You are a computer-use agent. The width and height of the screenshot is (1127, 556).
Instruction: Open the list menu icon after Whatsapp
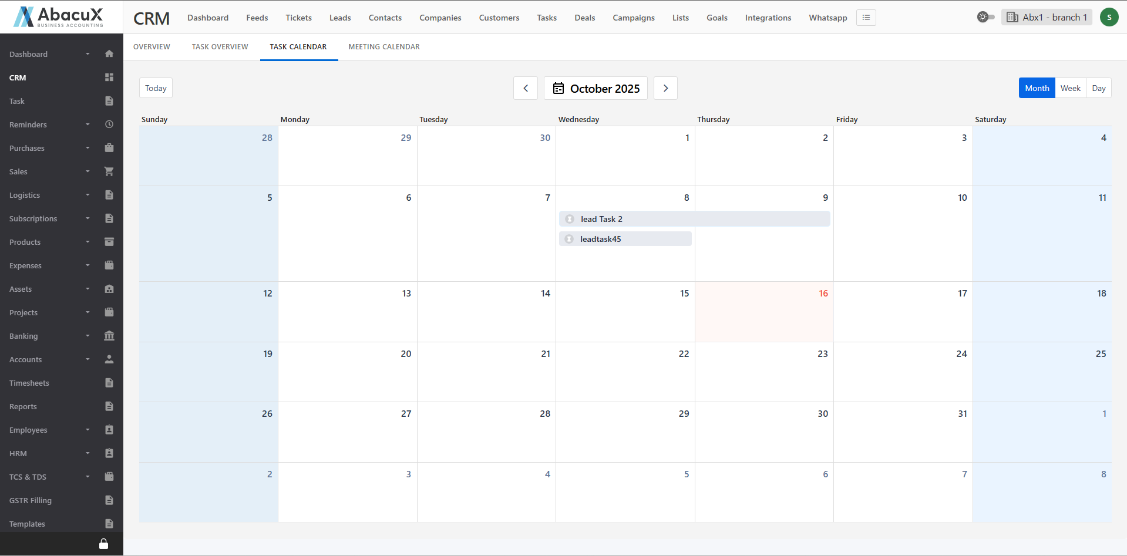[866, 18]
